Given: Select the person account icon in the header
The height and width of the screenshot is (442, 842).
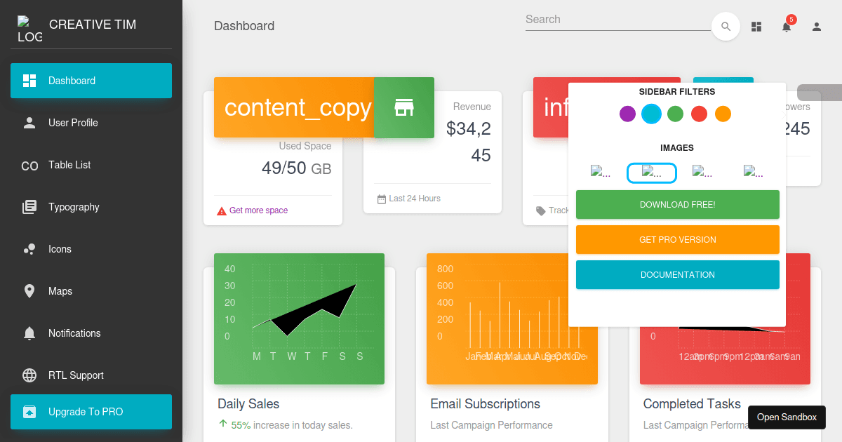Looking at the screenshot, I should click(816, 26).
